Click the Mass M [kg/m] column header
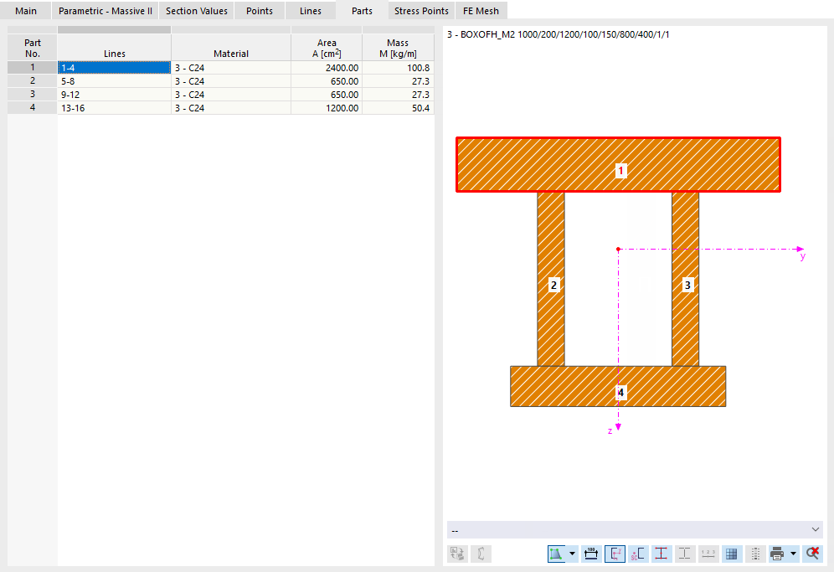The width and height of the screenshot is (834, 572). [x=398, y=48]
